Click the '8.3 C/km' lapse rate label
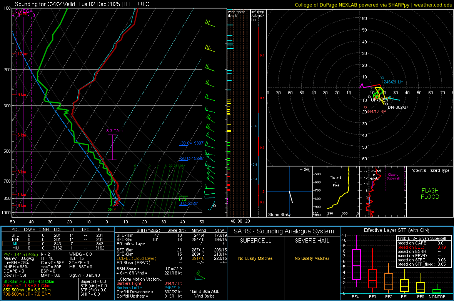The image size is (454, 301). pos(114,131)
